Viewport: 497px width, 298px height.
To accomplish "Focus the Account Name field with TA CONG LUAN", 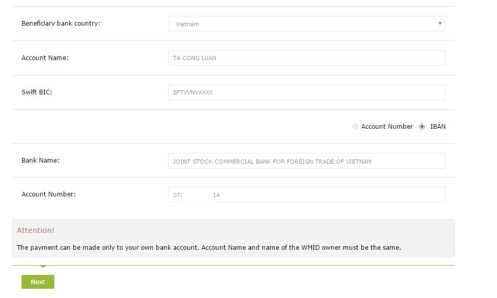I will (x=306, y=58).
